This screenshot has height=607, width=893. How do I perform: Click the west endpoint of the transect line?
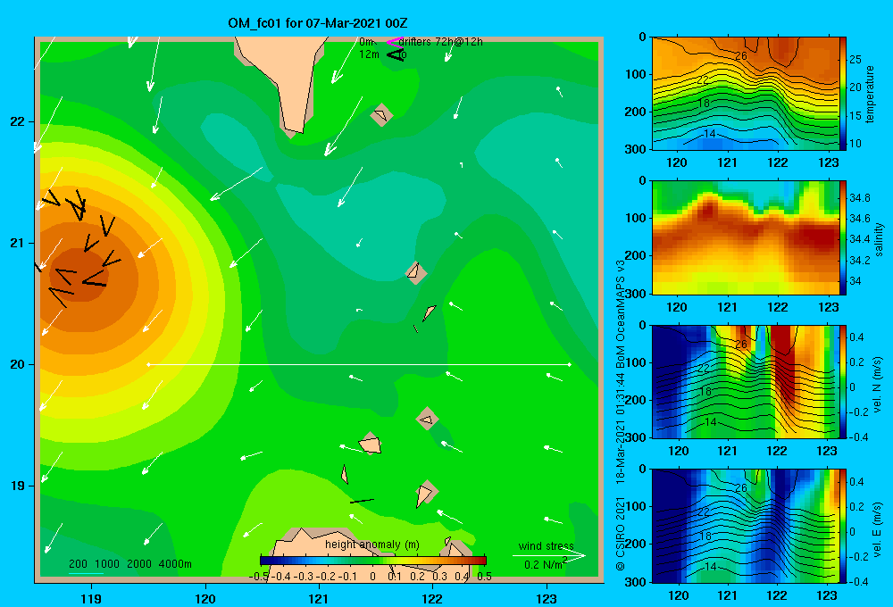[148, 364]
